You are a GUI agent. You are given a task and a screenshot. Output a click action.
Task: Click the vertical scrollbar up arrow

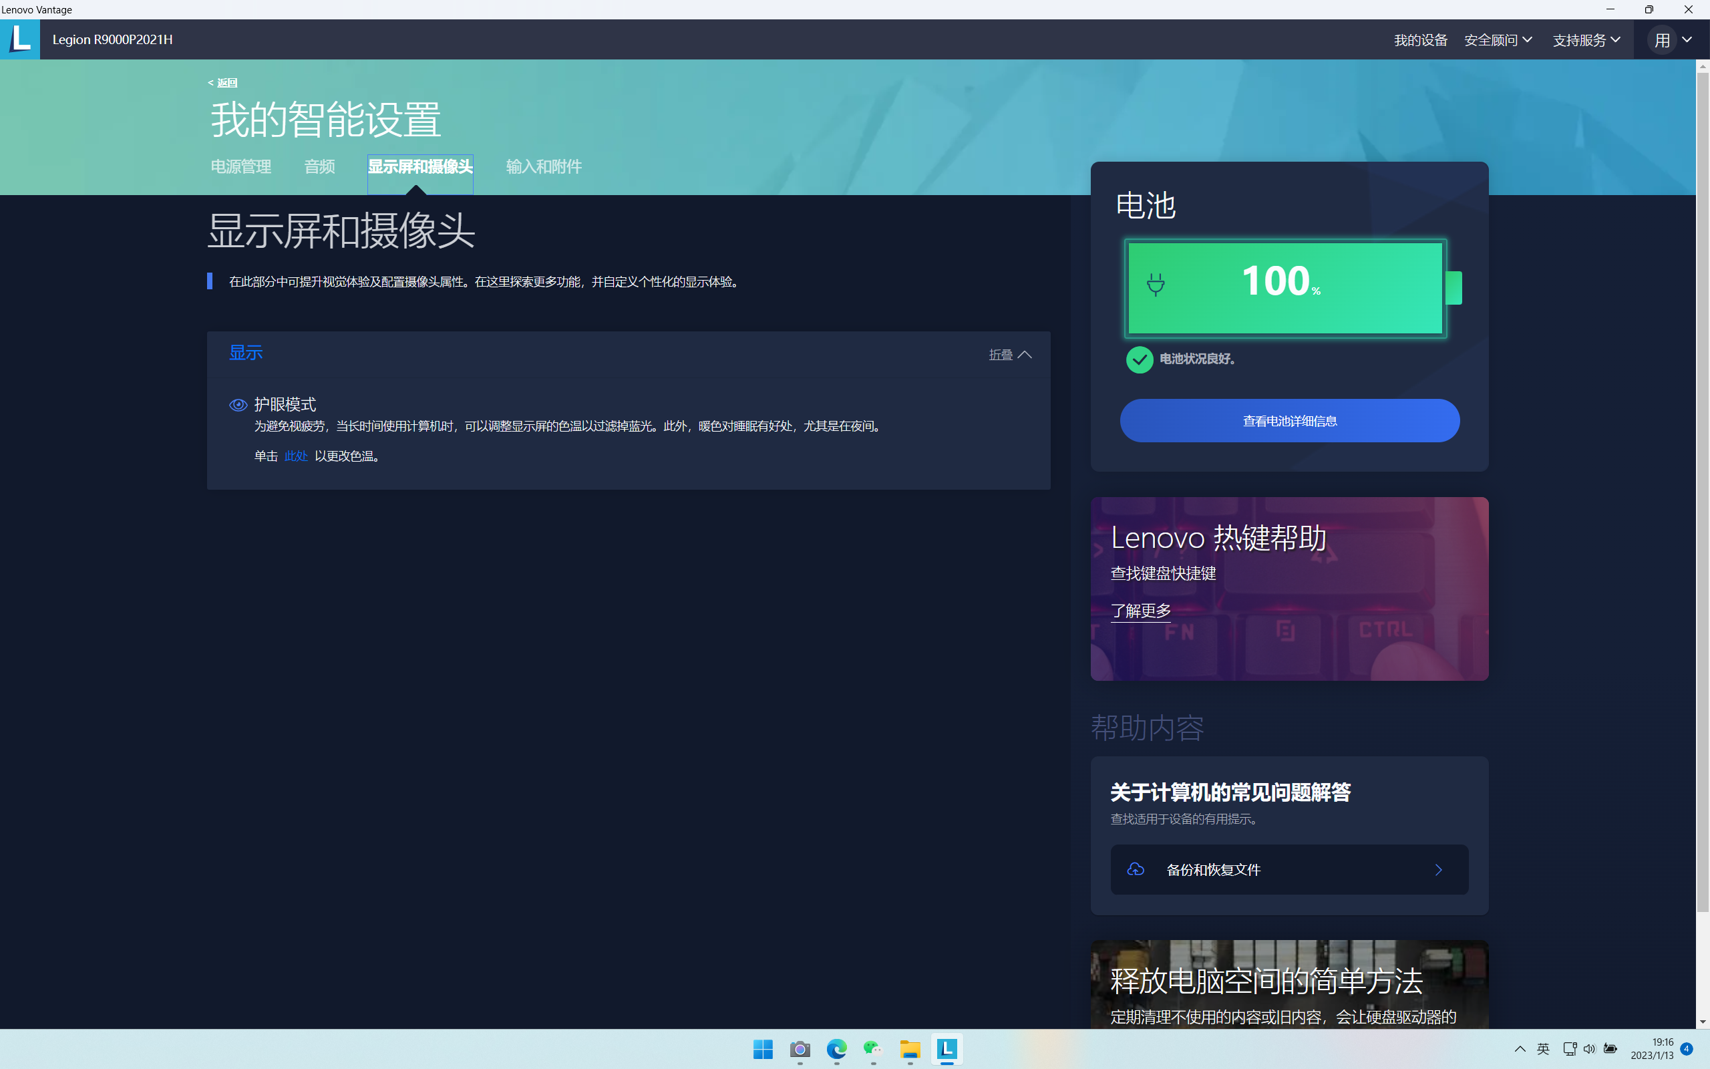tap(1702, 66)
